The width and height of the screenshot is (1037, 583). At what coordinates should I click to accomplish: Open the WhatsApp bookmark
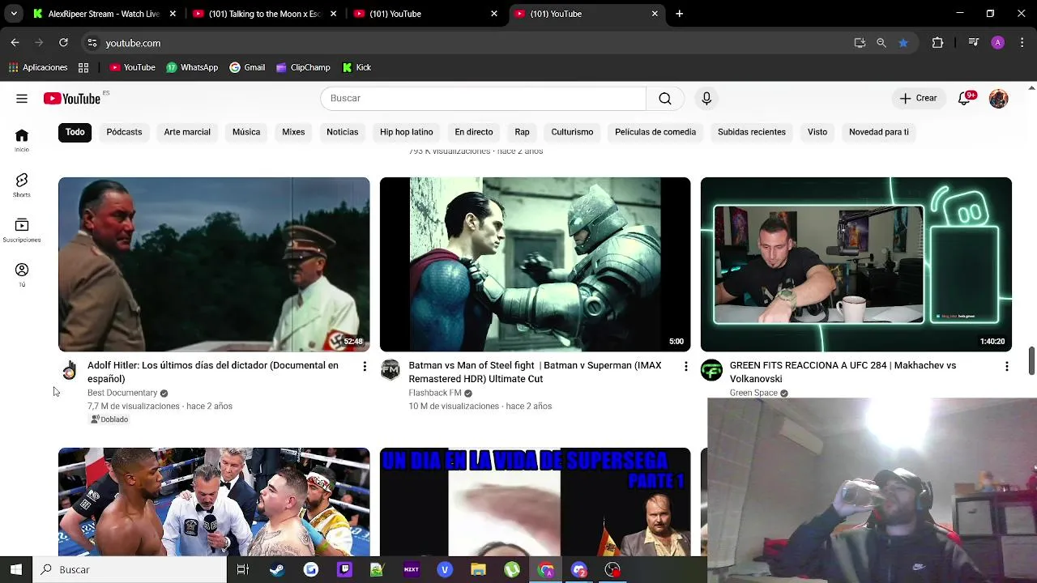(192, 67)
